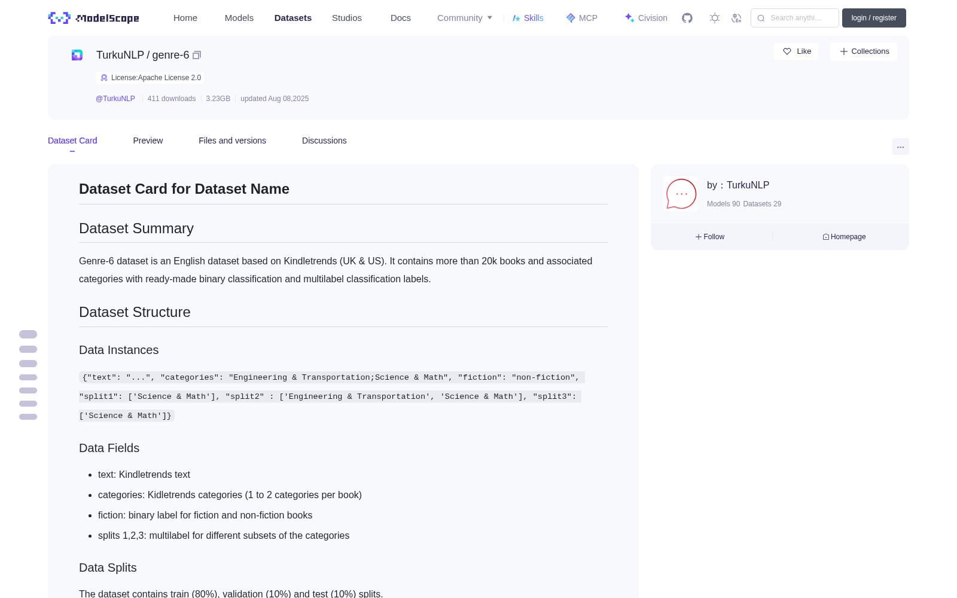The width and height of the screenshot is (957, 598).
Task: Click the Skills sparkle icon
Action: click(516, 18)
